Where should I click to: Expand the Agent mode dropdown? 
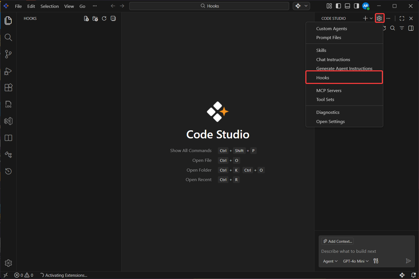[330, 261]
